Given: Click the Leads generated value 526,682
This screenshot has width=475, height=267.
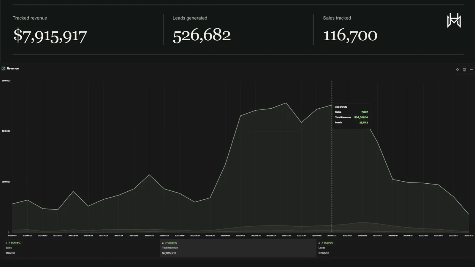Looking at the screenshot, I should tap(202, 36).
